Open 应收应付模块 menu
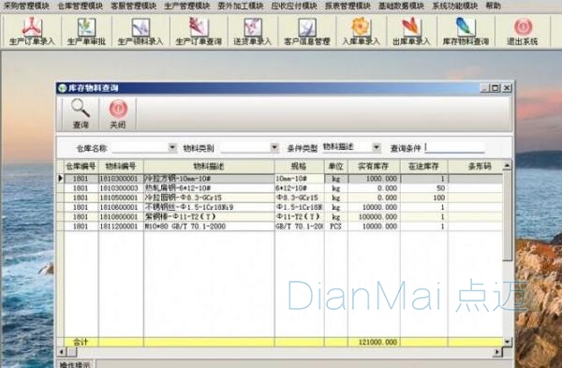 point(294,6)
